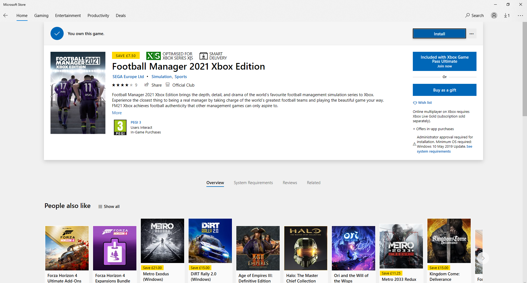Open the downloads and updates icon
This screenshot has width=527, height=283.
(x=507, y=15)
